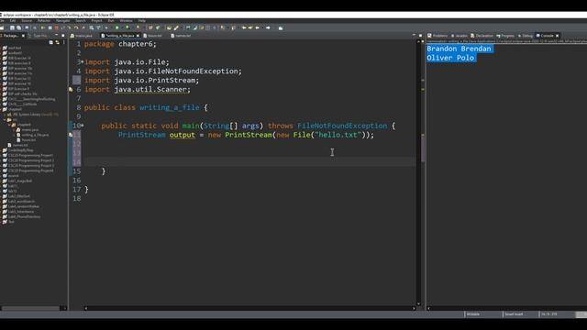Click Brandon Brendan in console output

[459, 49]
